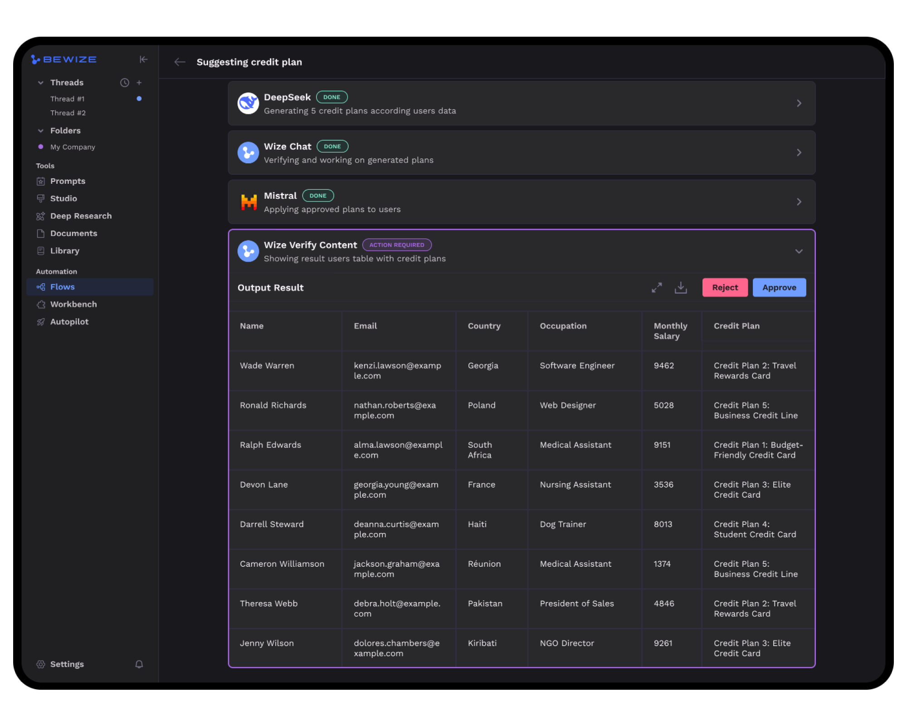This screenshot has height=726, width=907.
Task: Click Mistral DONE badge
Action: pyautogui.click(x=318, y=196)
